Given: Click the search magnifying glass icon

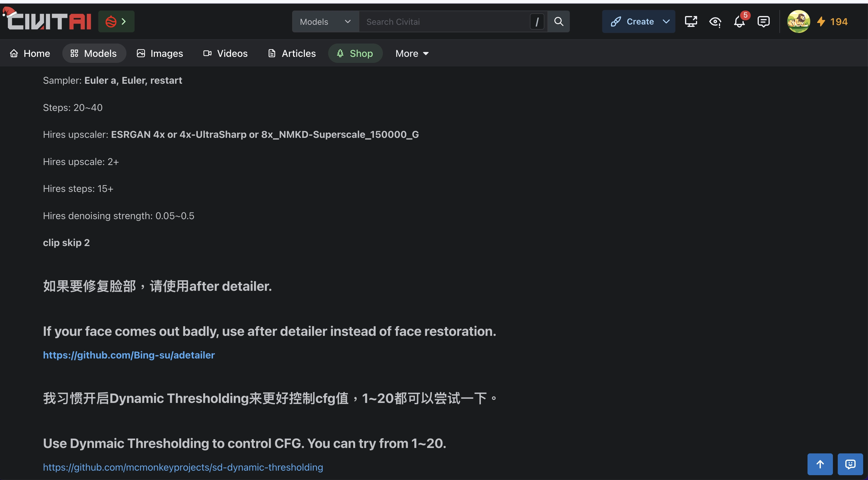Looking at the screenshot, I should pyautogui.click(x=558, y=21).
